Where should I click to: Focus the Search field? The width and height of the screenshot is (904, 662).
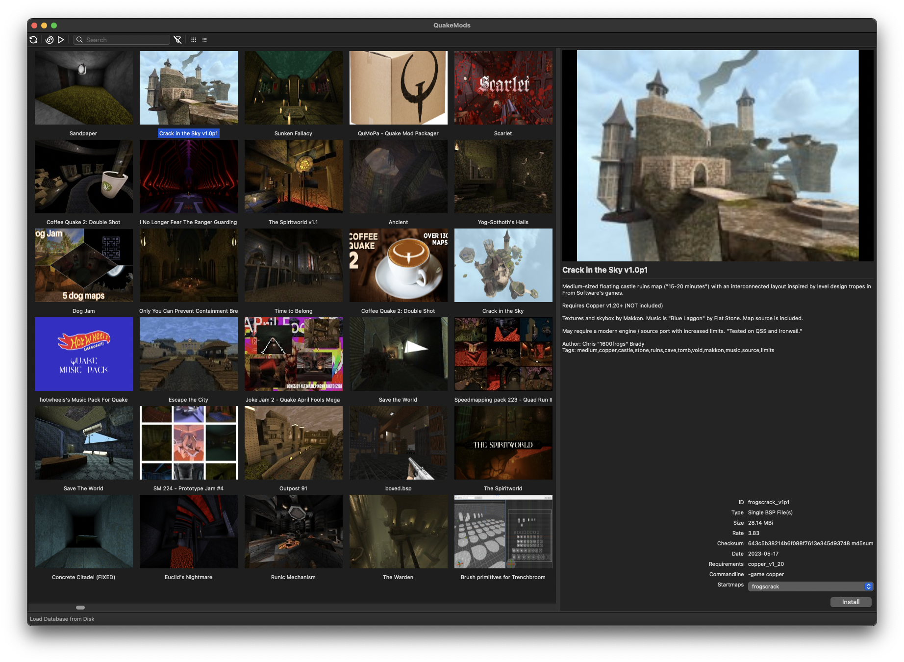[x=122, y=40]
